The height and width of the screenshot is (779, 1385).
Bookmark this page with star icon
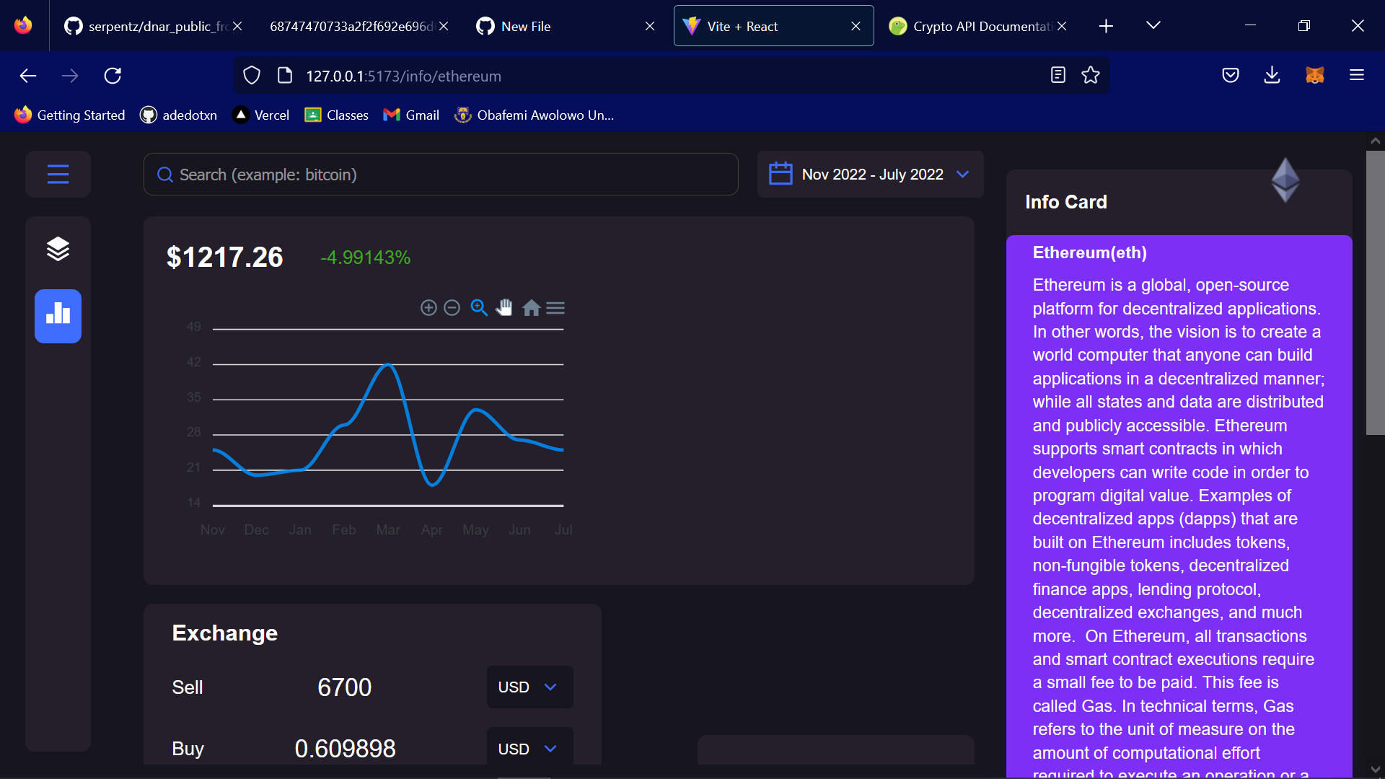coord(1090,75)
